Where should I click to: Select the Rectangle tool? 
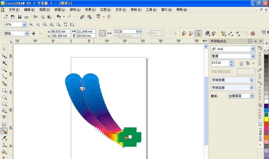pos(4,90)
